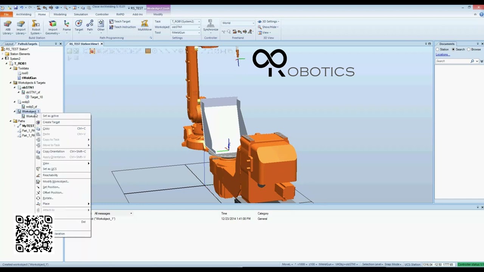Expand the Station Elements node
This screenshot has height=272, width=484.
tap(3, 54)
